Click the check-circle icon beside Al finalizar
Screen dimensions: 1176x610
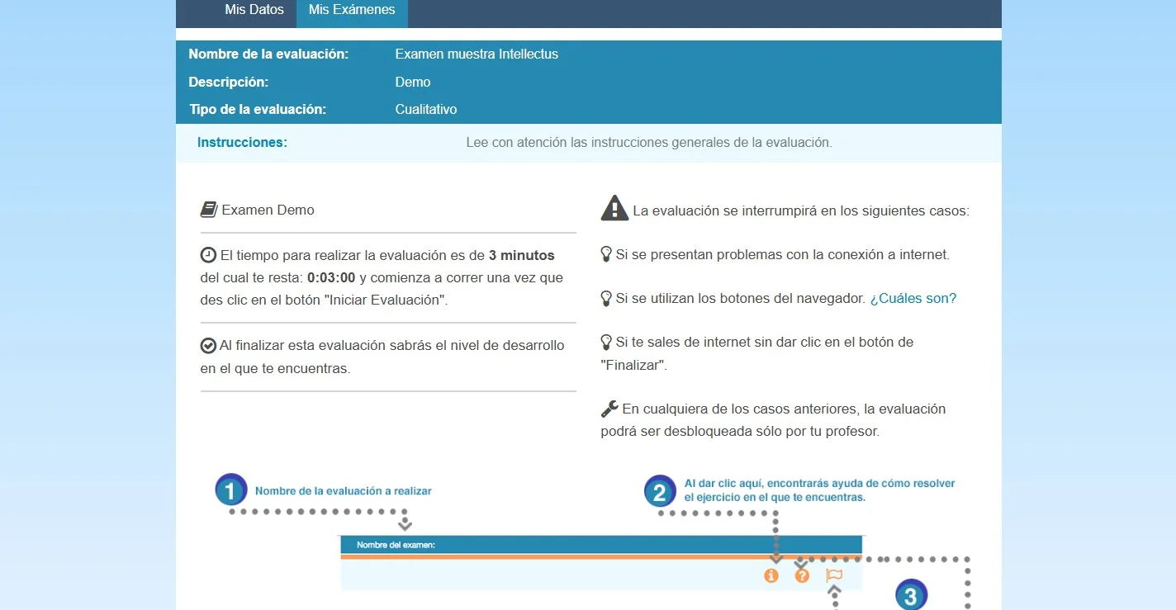pos(208,346)
